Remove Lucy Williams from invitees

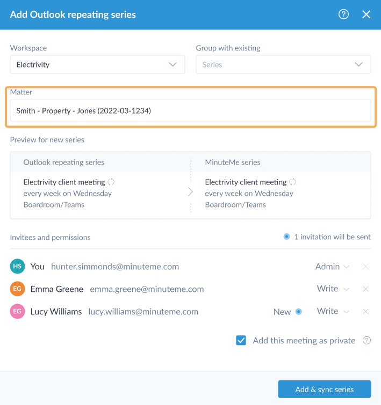366,312
